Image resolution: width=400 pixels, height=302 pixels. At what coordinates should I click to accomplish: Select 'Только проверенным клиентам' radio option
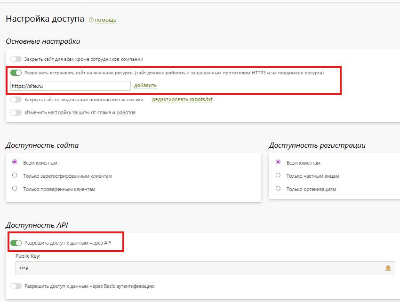click(x=15, y=189)
